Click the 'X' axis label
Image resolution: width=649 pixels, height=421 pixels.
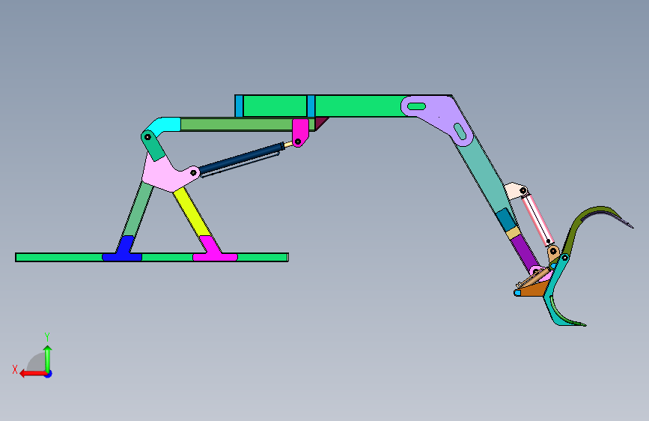click(x=15, y=369)
